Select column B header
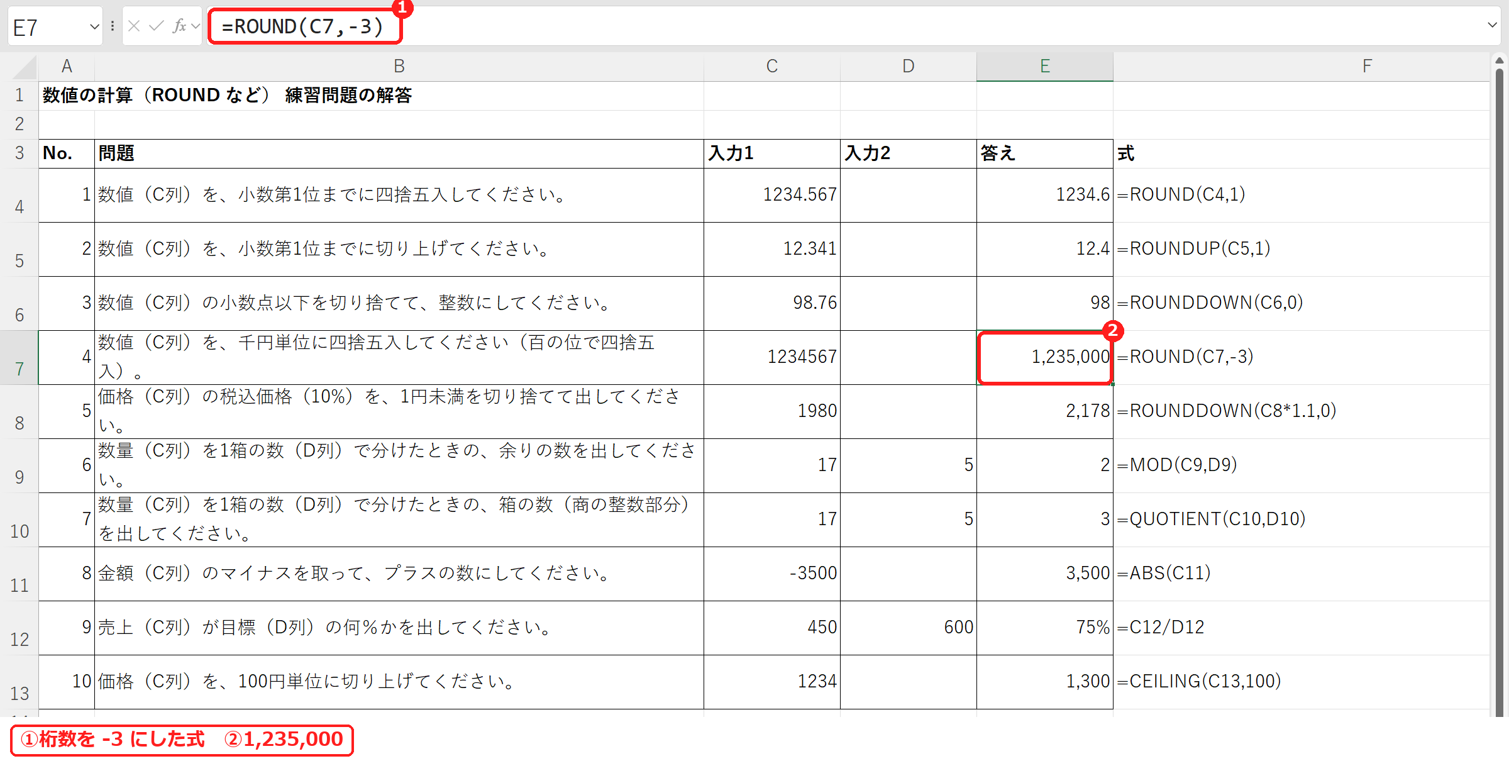The width and height of the screenshot is (1509, 761). click(x=399, y=66)
